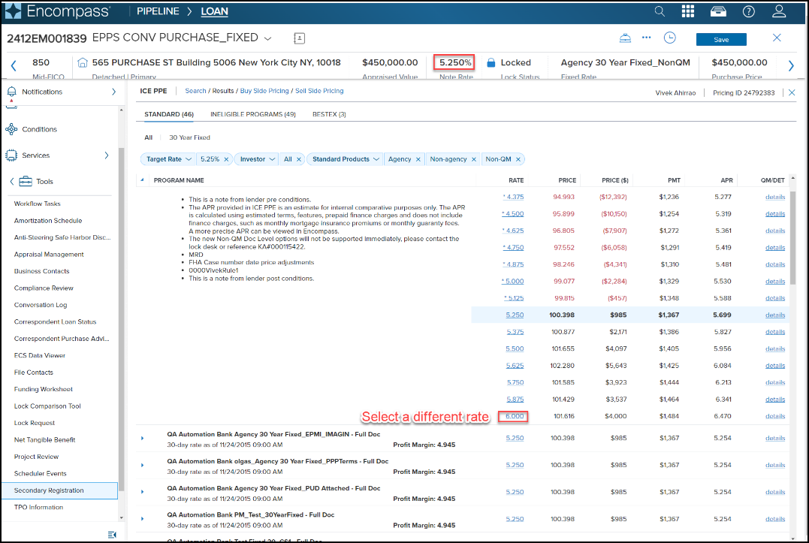Select the 30 Year Fixed filter tab
This screenshot has height=543, width=809.
click(x=189, y=137)
